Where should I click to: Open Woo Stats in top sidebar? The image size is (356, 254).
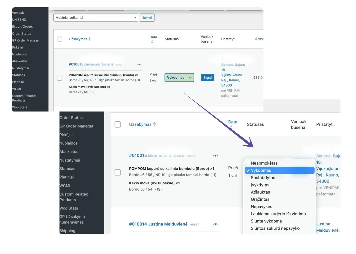pos(20,107)
